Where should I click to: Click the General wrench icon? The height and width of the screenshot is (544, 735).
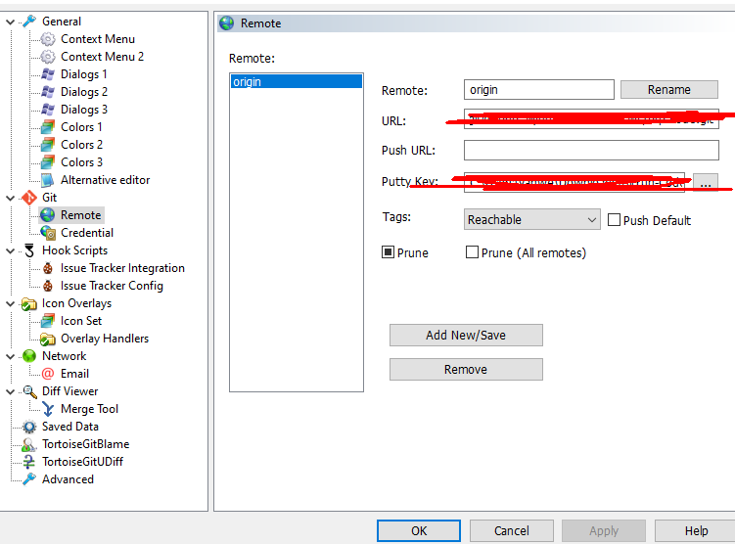(x=29, y=22)
